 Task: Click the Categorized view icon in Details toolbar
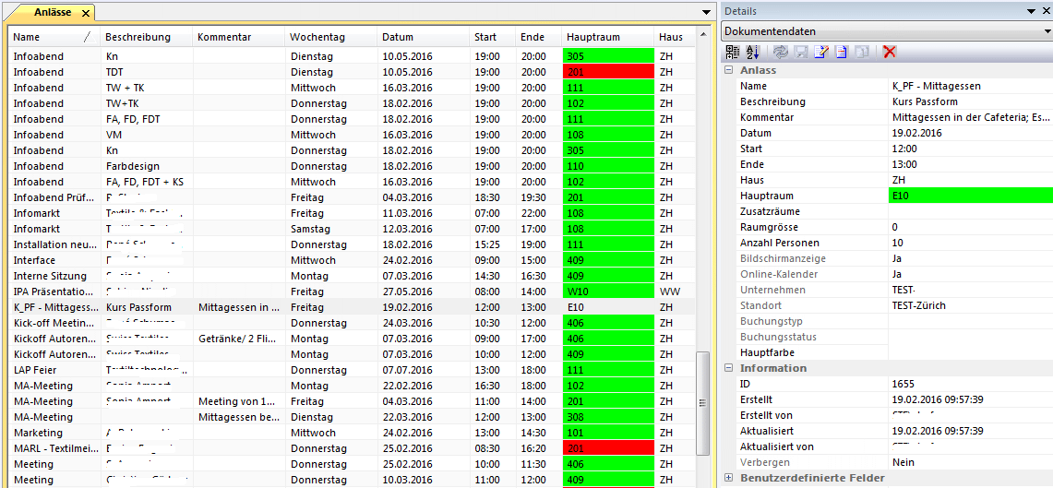pyautogui.click(x=732, y=52)
